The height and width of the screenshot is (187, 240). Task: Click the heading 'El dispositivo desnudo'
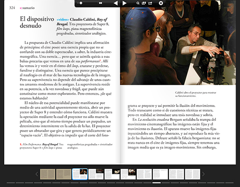(x=37, y=22)
